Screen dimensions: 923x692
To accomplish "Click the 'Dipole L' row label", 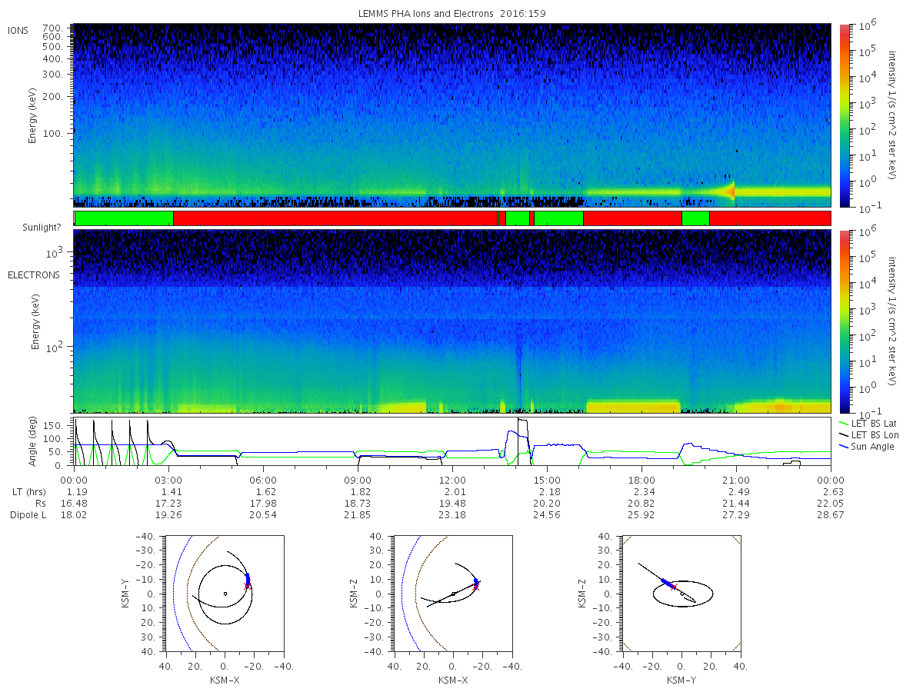I will coord(28,515).
